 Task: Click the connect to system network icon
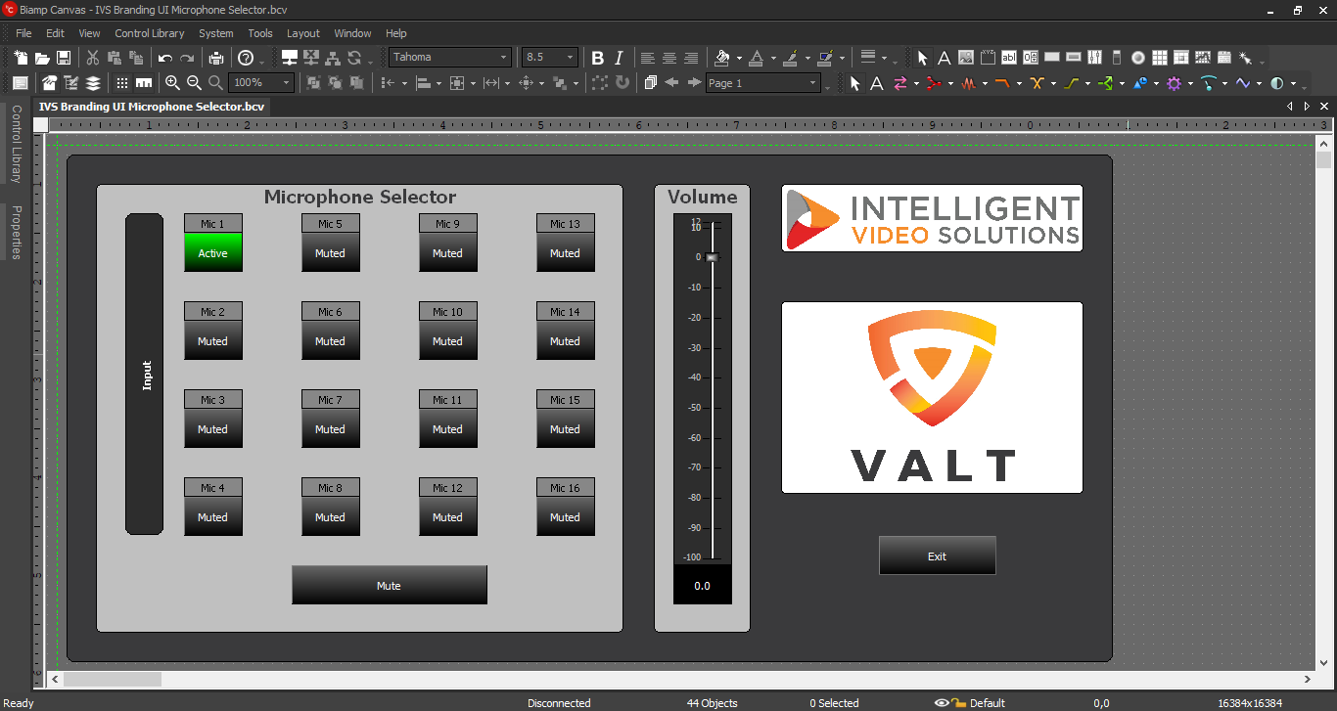290,58
